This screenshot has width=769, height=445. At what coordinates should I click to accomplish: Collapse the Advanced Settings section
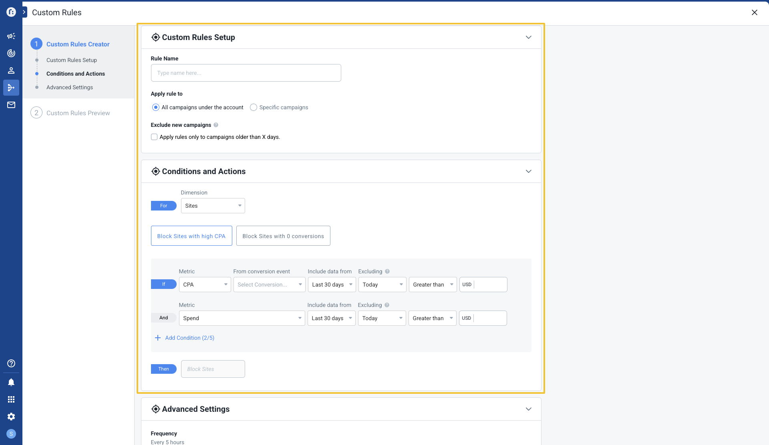[x=529, y=409]
